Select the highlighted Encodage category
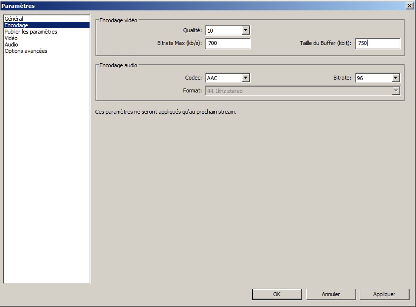 16,25
